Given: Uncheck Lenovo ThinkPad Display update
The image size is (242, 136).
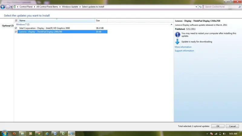Looking at the screenshot, I should coord(16,32).
